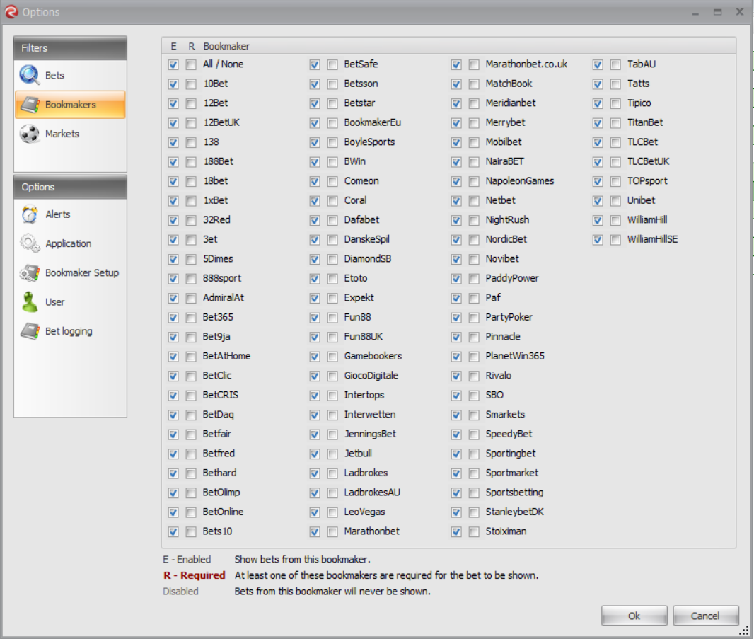Uncheck Enabled for All / None
The height and width of the screenshot is (639, 754).
[173, 64]
